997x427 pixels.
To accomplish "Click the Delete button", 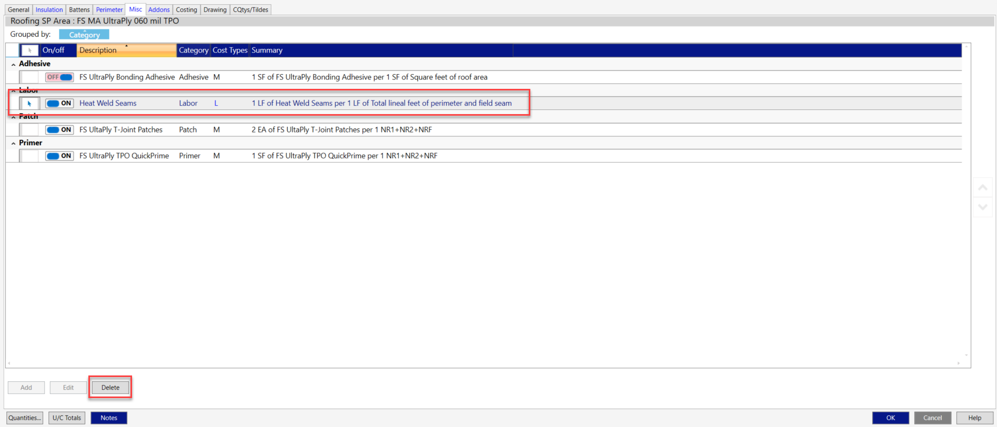I will tap(110, 388).
